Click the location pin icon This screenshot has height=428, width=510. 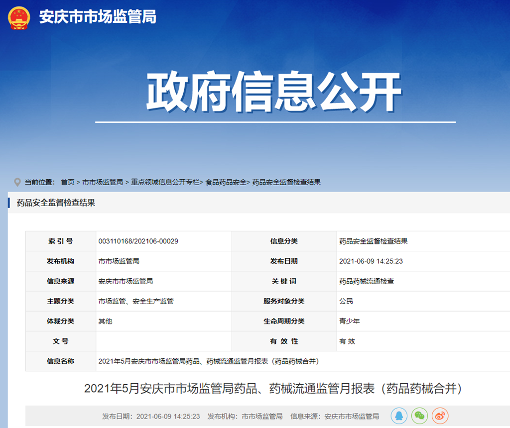coord(17,182)
